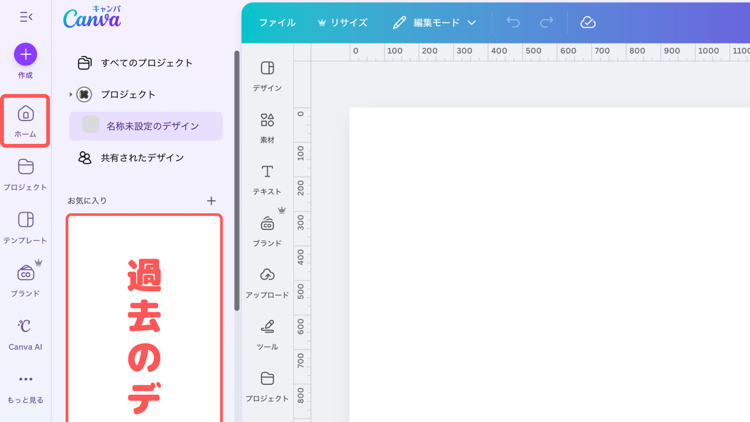
Task: Open すべてのプロジェクト list
Action: [135, 63]
